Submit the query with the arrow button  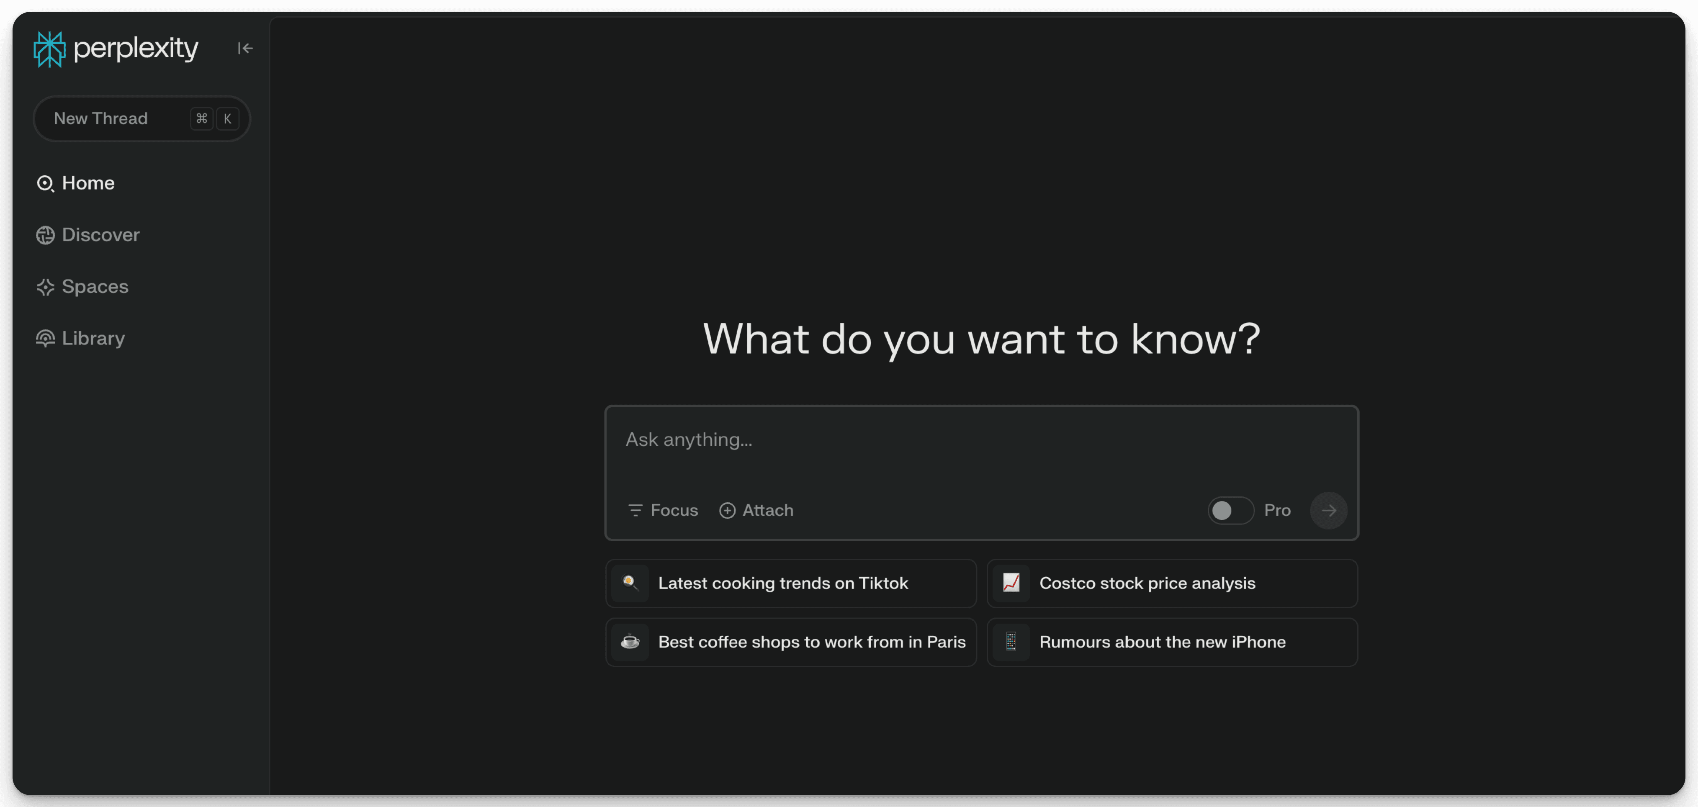pos(1329,510)
